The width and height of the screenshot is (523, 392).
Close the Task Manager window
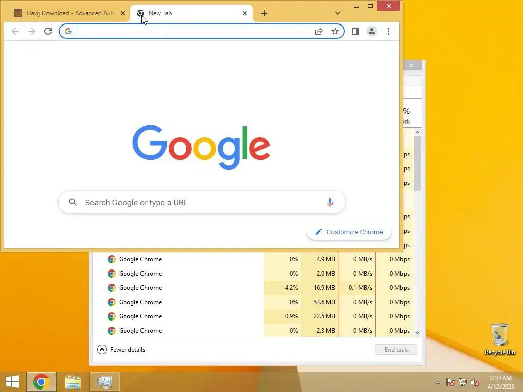(x=411, y=65)
